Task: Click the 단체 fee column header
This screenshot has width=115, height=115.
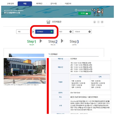Action: point(100,77)
